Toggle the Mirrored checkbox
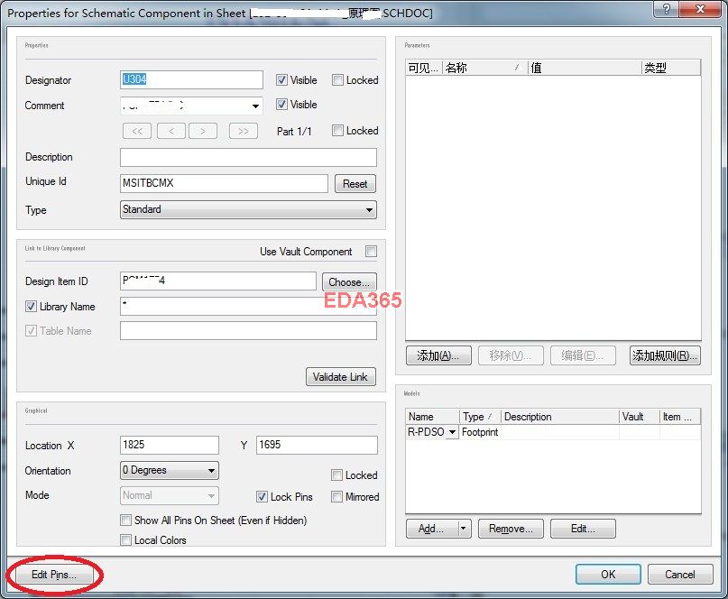 pos(336,497)
